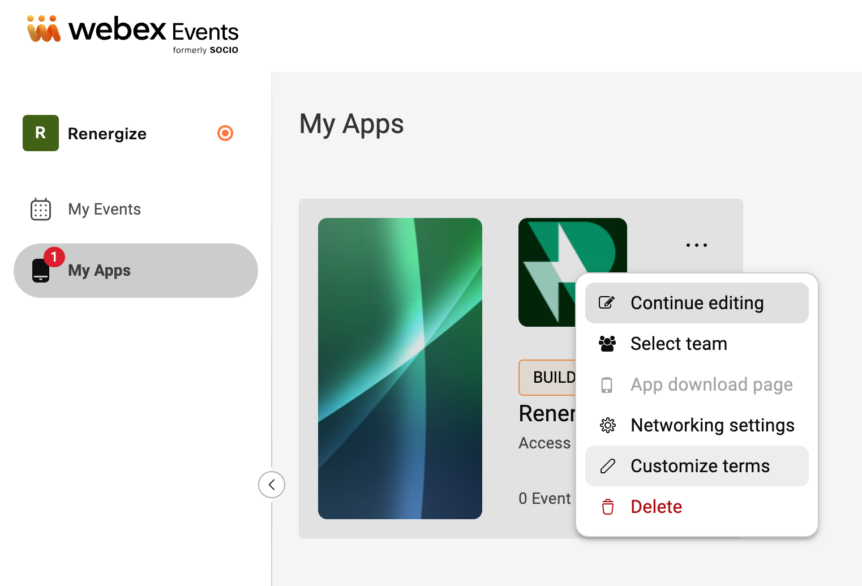
Task: Click the My Apps page heading
Action: coord(351,125)
